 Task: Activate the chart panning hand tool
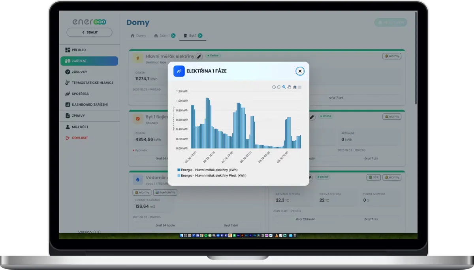coord(289,87)
